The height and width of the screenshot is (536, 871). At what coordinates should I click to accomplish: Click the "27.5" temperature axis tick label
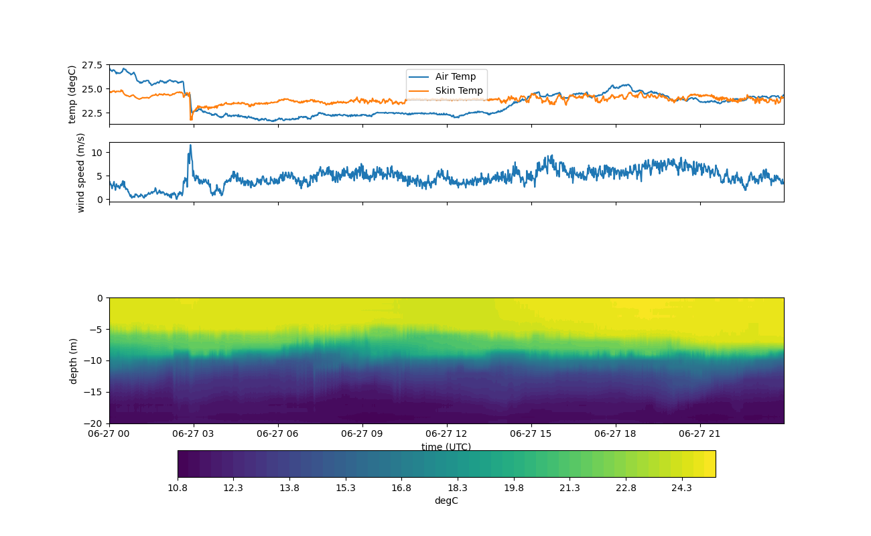[92, 65]
